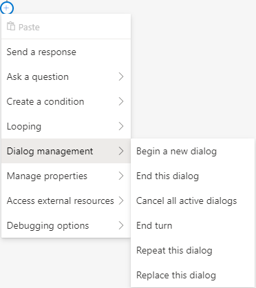Select the Dialog management entry
This screenshot has height=288, width=256.
coord(66,151)
